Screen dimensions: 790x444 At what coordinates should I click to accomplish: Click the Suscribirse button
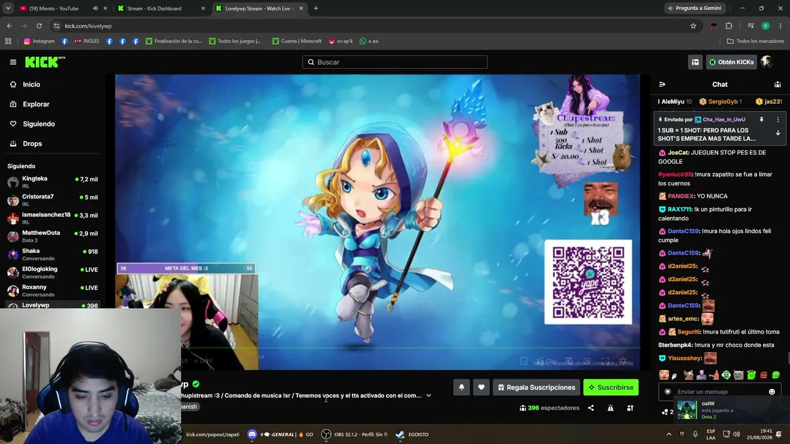point(610,387)
